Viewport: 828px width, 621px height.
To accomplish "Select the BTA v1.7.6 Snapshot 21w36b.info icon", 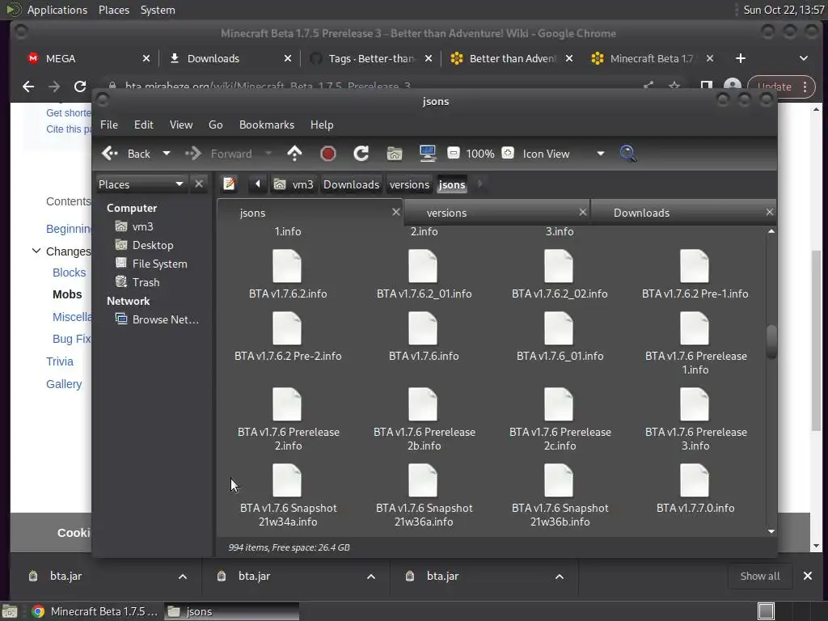I will tap(558, 480).
